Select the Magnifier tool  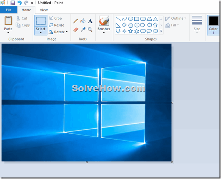pos(90,30)
